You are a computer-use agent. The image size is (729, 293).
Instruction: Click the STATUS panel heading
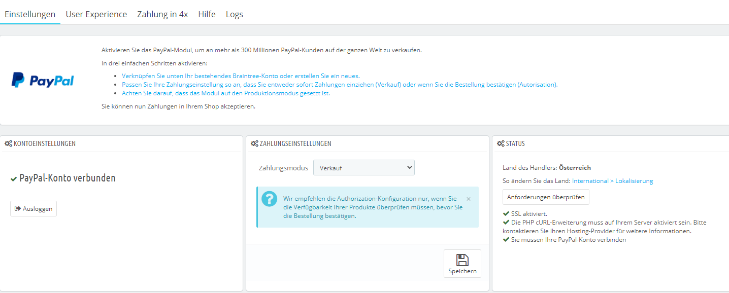click(x=515, y=143)
